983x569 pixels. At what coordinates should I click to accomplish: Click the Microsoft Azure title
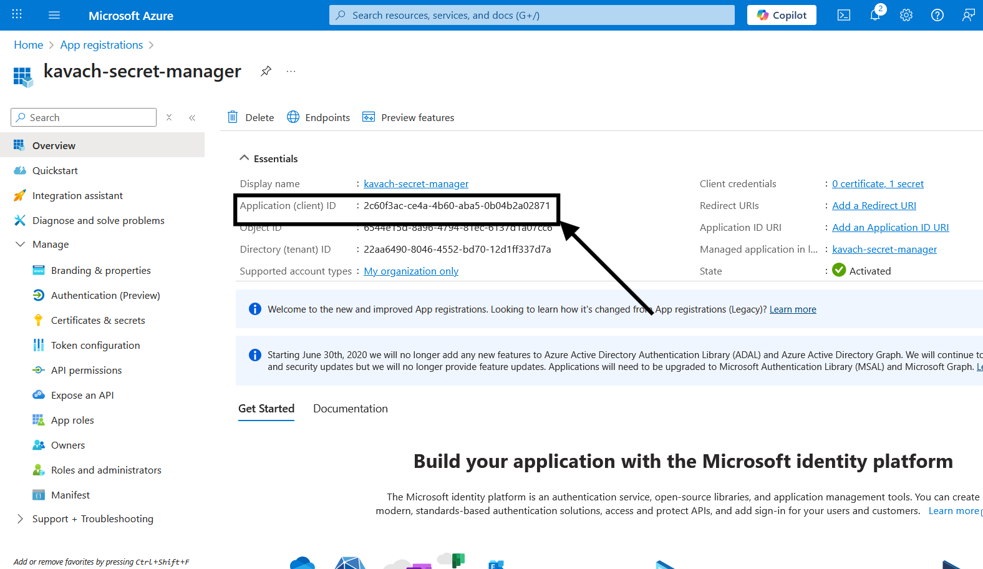(131, 16)
